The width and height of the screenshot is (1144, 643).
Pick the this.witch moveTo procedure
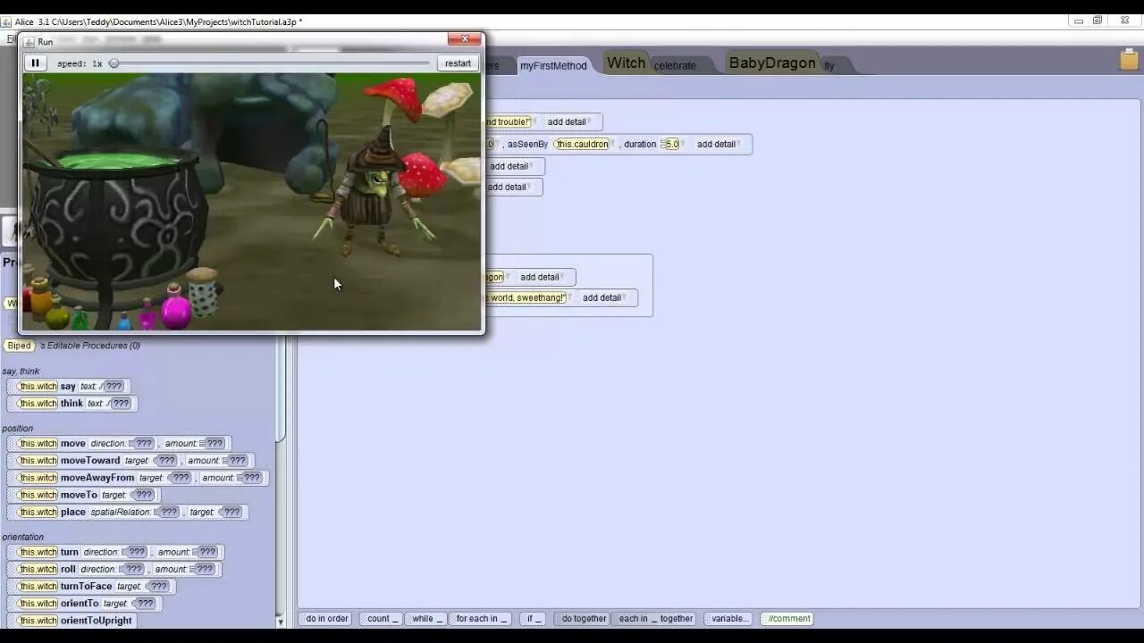click(84, 495)
